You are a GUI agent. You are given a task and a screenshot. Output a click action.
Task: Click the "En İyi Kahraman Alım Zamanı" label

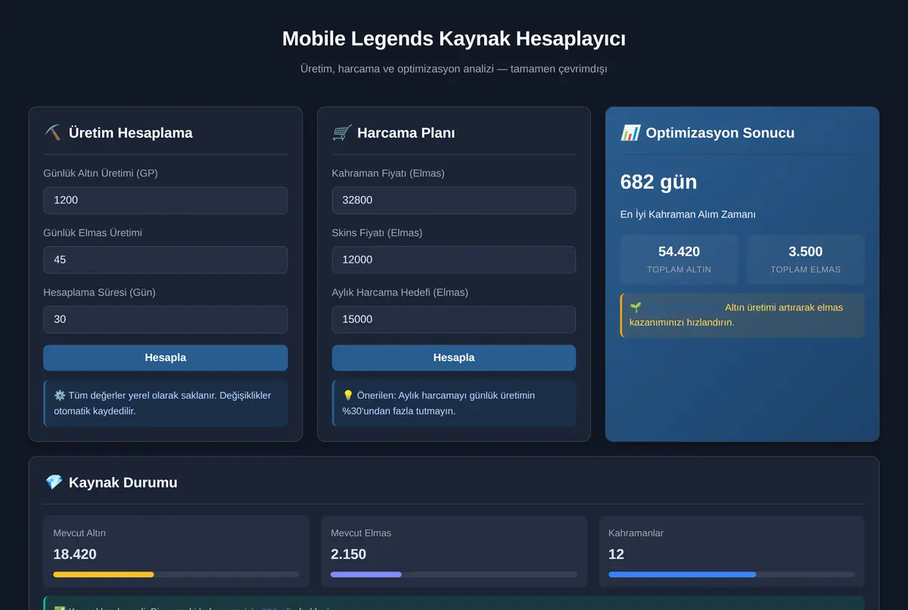(x=688, y=214)
